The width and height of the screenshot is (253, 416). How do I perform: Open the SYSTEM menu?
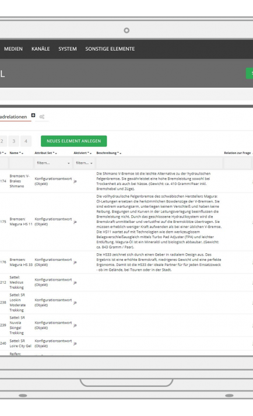pyautogui.click(x=68, y=49)
